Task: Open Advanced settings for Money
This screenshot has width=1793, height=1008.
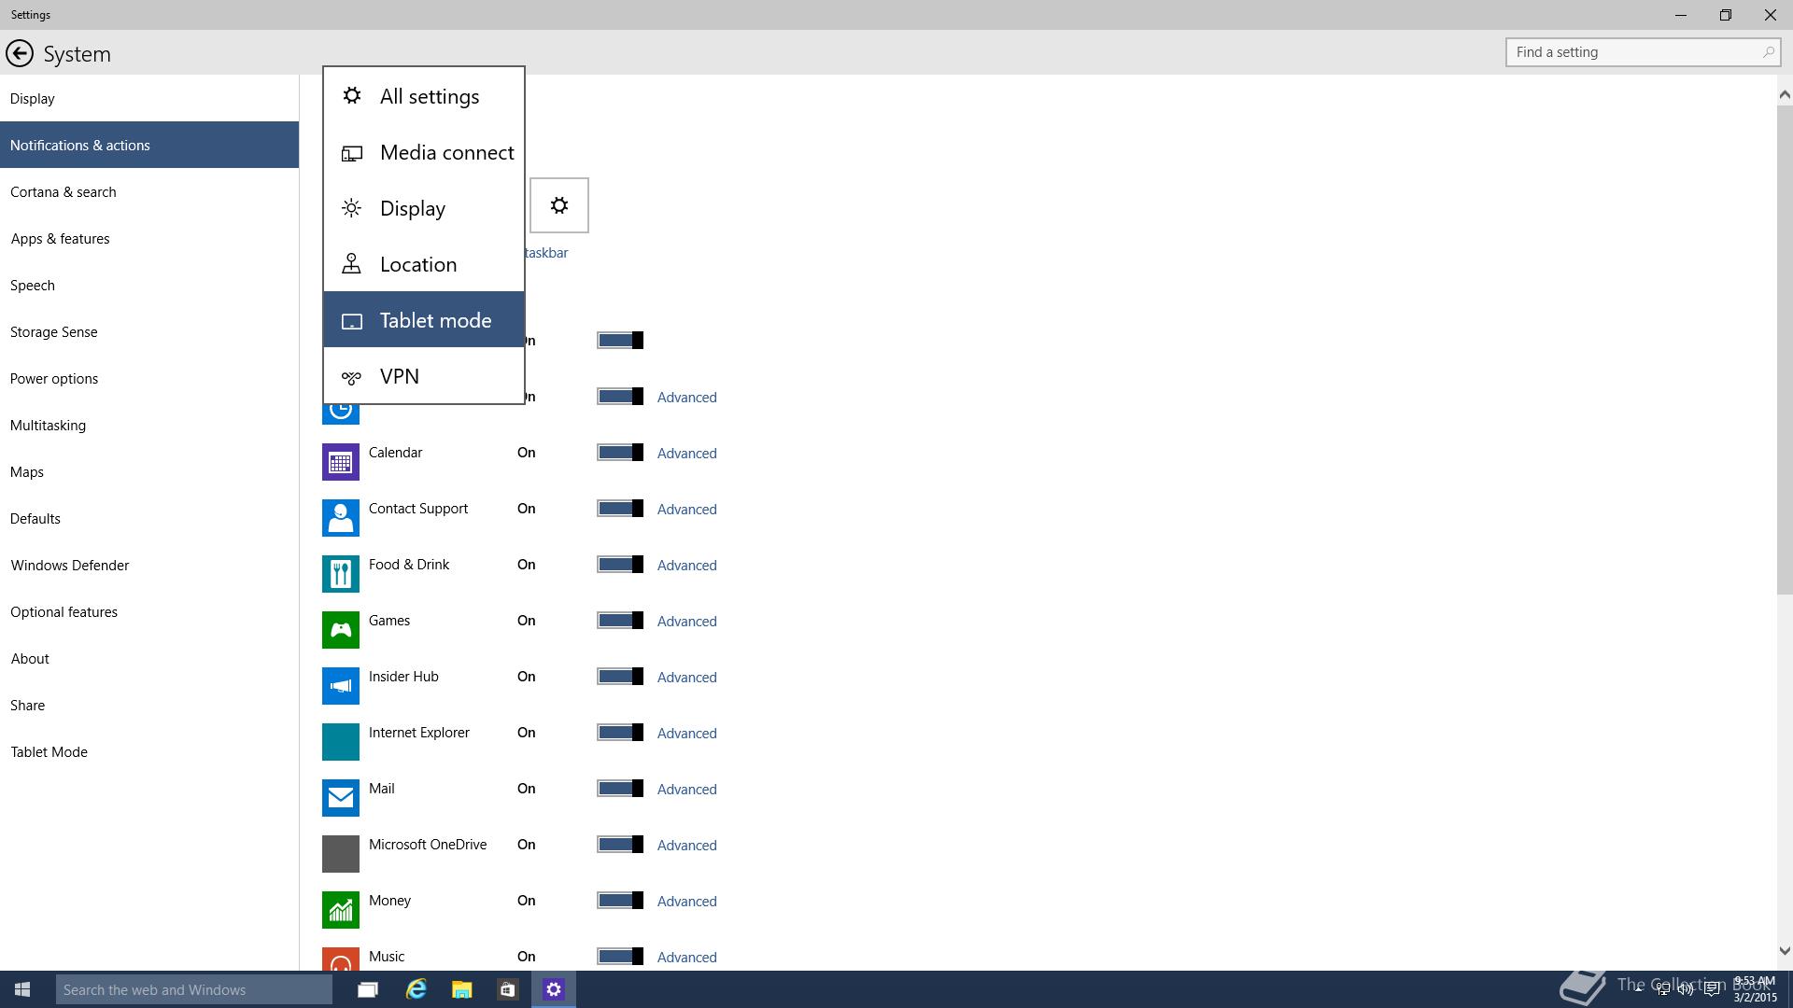Action: click(686, 902)
